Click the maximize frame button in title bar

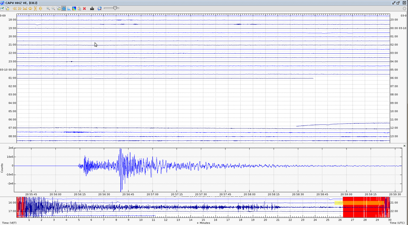click(x=398, y=2)
